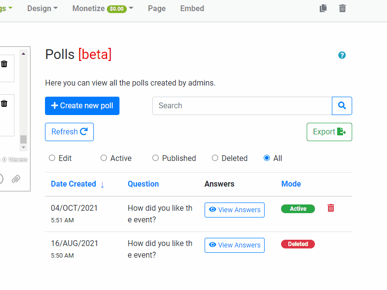This screenshot has height=290, width=387.
Task: Click the Create new poll button
Action: [82, 105]
